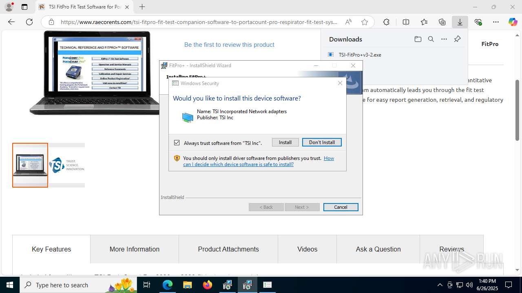Close the Windows Security dialog
Image resolution: width=522 pixels, height=293 pixels.
340,83
